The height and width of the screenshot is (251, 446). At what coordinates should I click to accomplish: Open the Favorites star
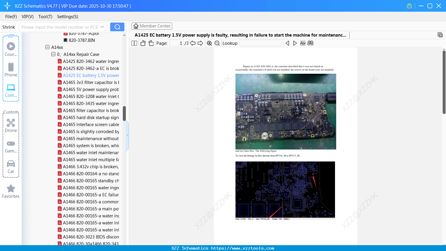point(11,191)
